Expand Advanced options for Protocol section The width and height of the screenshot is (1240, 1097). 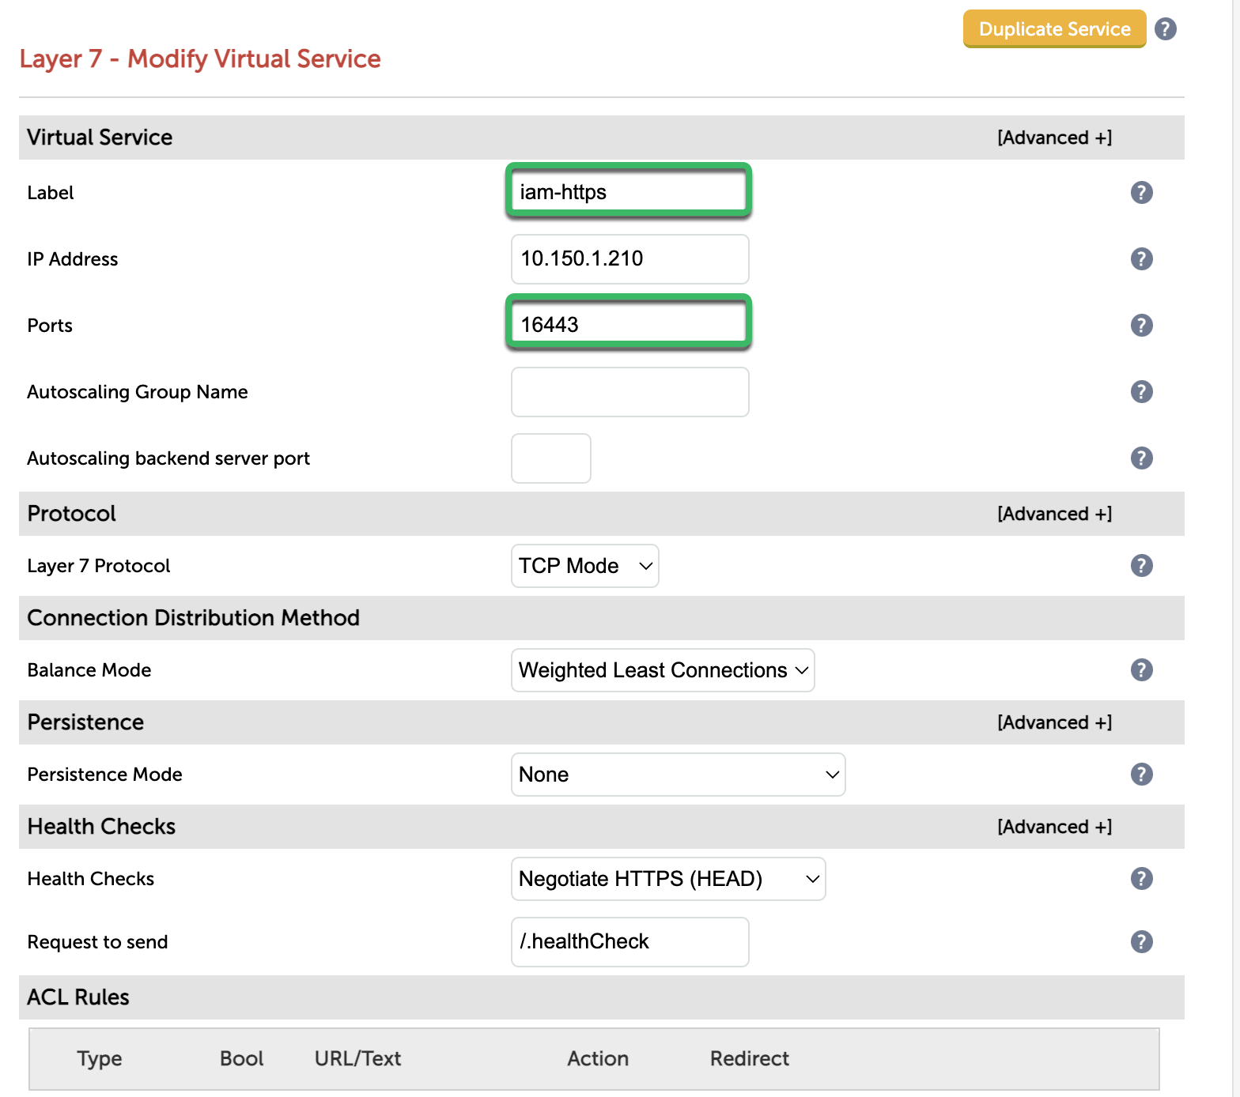point(1054,514)
